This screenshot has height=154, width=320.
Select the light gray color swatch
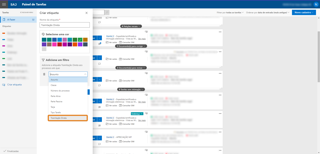point(44,49)
